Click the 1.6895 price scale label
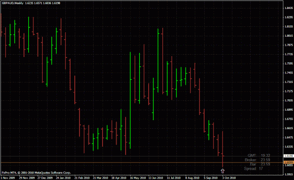The width and height of the screenshot is (294, 180). coord(288,110)
